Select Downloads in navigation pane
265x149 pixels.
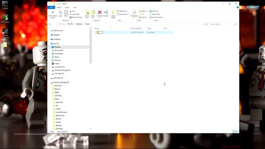click(x=59, y=54)
